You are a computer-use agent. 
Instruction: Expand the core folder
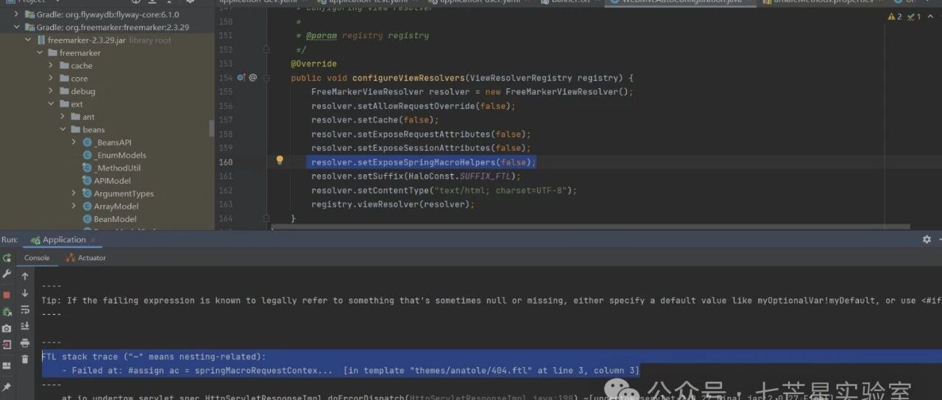point(52,79)
